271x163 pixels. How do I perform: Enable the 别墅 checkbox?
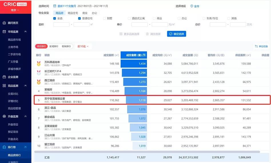(104, 18)
